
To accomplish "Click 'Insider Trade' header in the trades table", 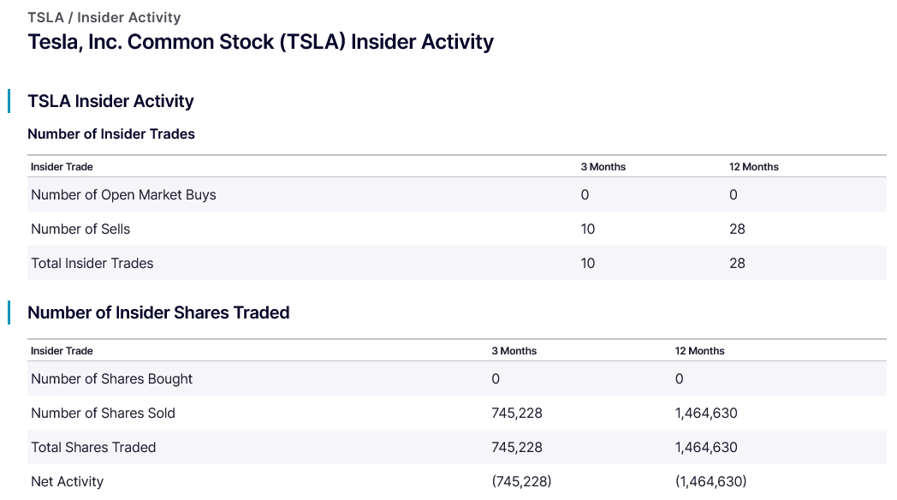I will [62, 166].
